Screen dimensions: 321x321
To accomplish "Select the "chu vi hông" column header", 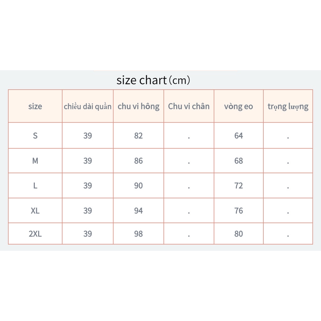I will 139,106.
